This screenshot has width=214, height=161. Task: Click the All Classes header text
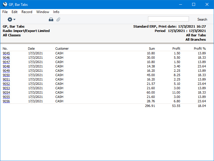pyautogui.click(x=12, y=35)
